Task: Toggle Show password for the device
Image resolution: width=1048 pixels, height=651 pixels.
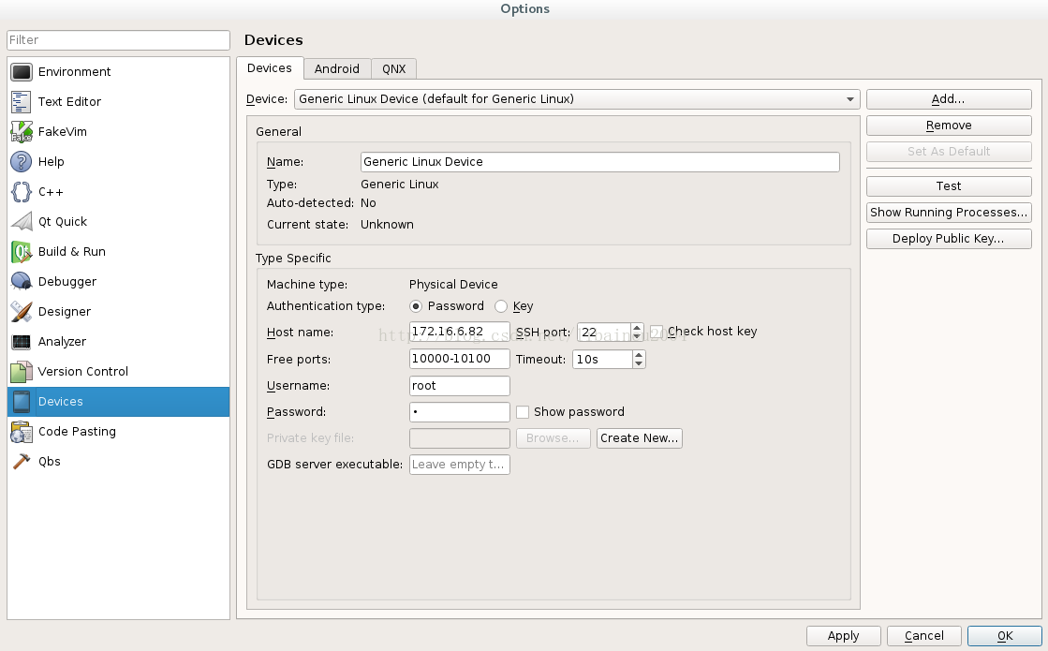Action: (x=523, y=411)
